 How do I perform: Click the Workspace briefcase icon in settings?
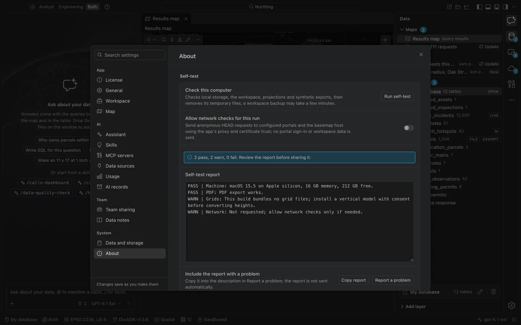(99, 101)
